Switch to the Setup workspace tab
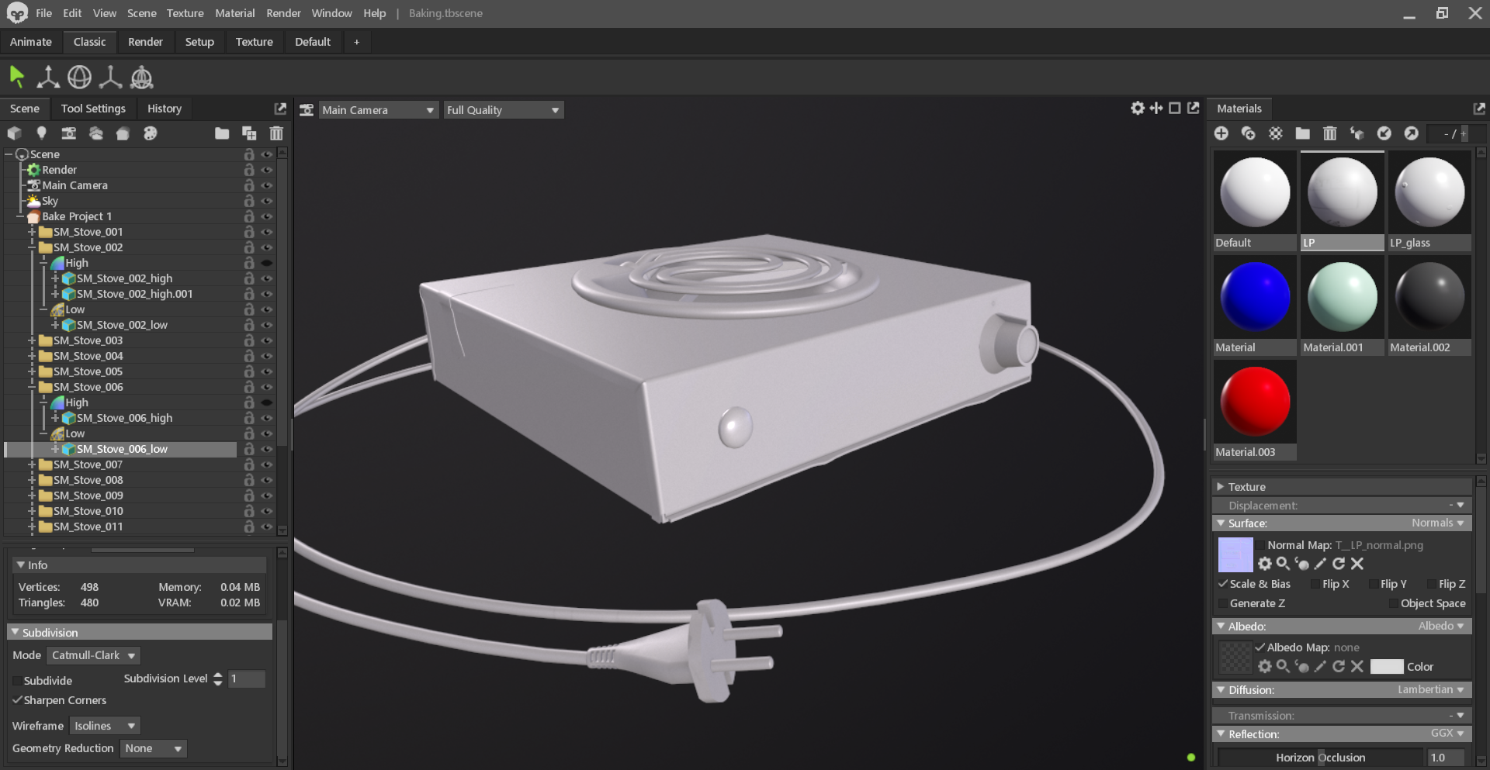This screenshot has height=770, width=1490. pyautogui.click(x=199, y=42)
